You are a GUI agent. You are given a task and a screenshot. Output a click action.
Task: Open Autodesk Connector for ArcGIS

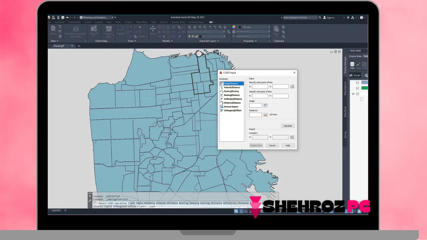pyautogui.click(x=76, y=32)
